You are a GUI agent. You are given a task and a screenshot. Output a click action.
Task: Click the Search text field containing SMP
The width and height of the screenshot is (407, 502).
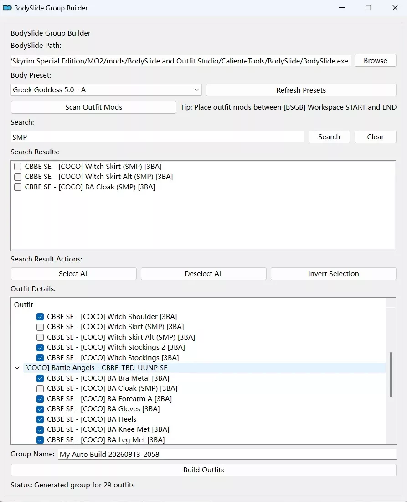click(157, 137)
